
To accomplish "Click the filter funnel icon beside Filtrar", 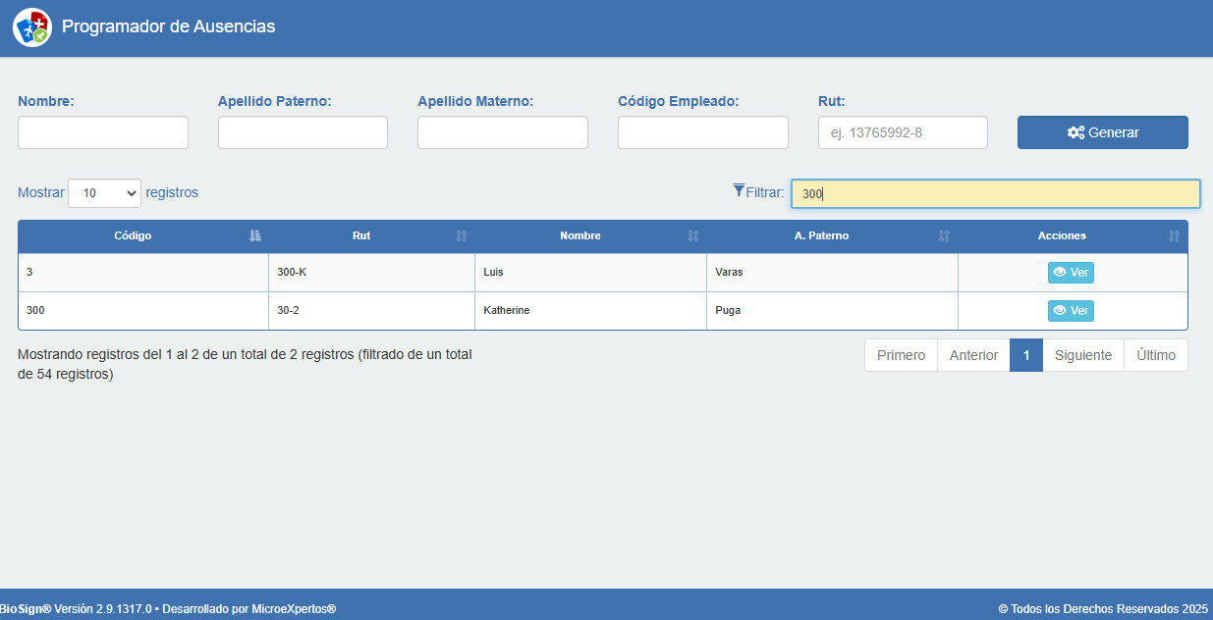I will (x=739, y=190).
